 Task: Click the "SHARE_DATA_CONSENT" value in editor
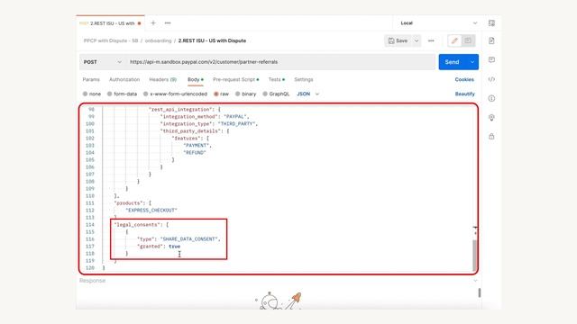coord(189,239)
